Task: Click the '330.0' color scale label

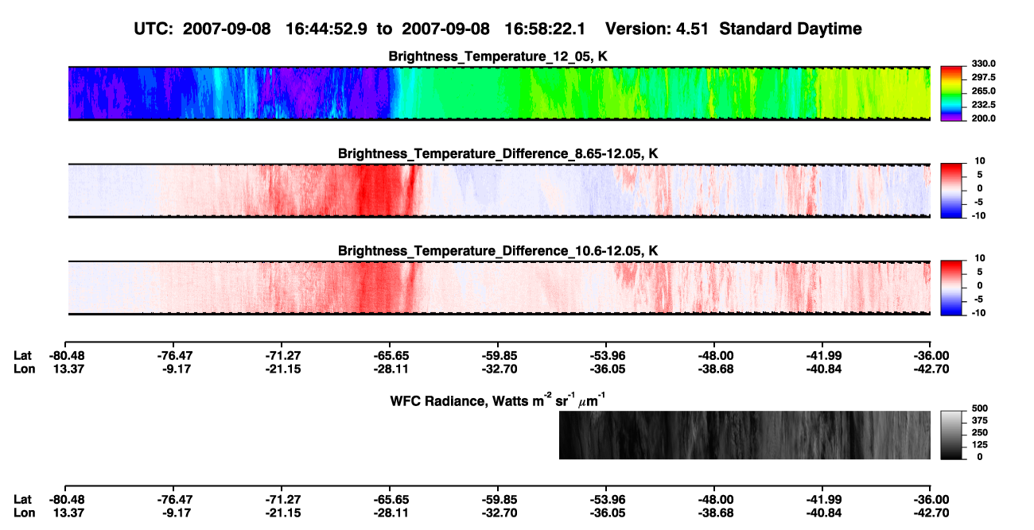Action: pos(985,64)
